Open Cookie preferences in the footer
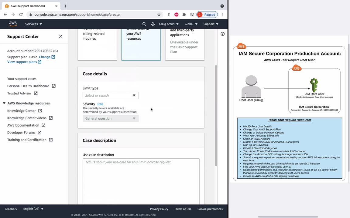This screenshot has height=218, width=350. pyautogui.click(x=210, y=209)
